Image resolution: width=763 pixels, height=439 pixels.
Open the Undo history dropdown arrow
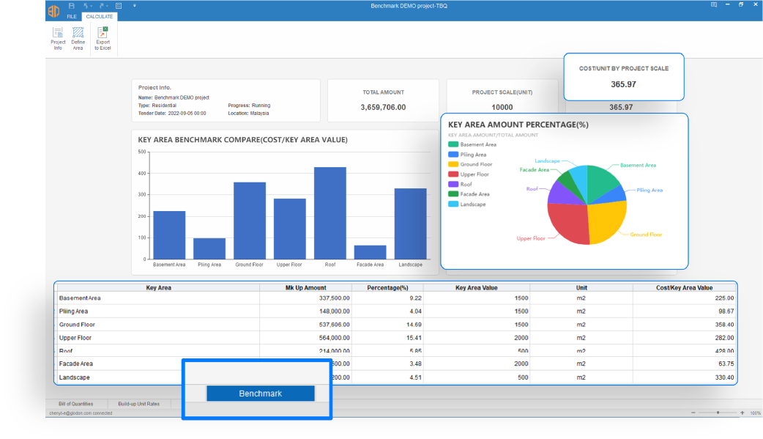pos(92,5)
